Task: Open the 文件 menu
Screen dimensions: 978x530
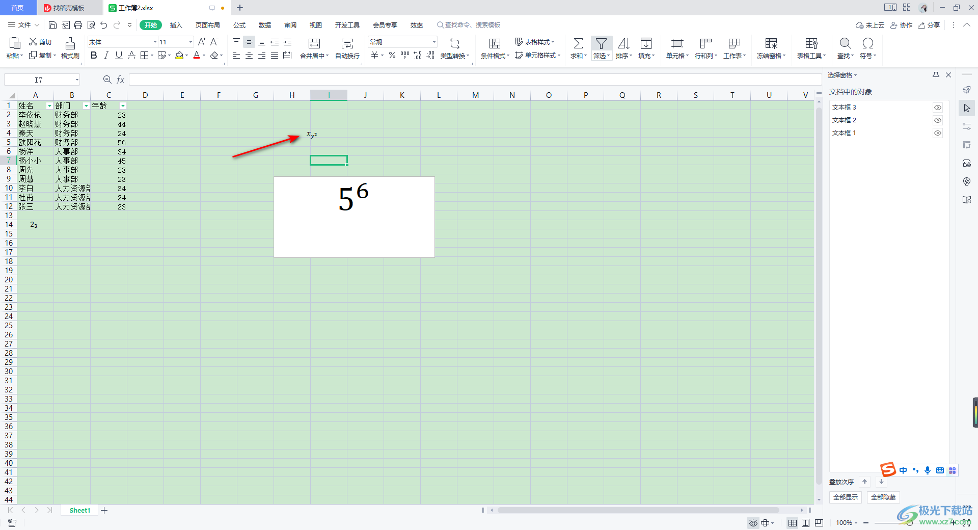Action: [24, 25]
